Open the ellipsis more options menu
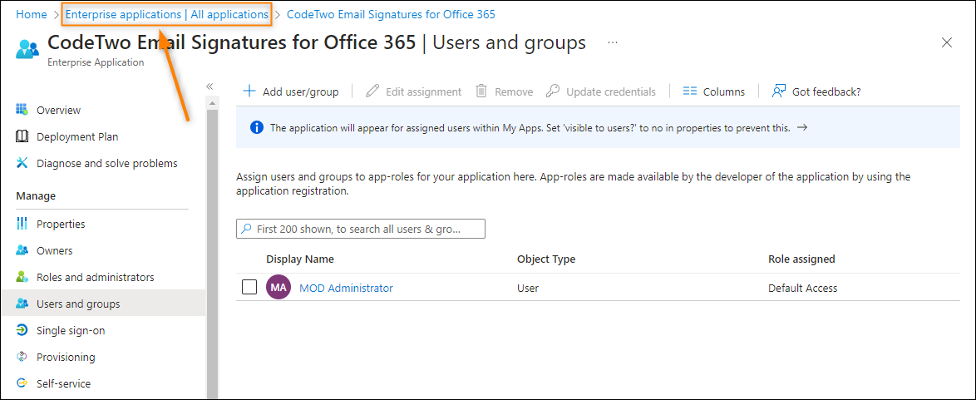The width and height of the screenshot is (976, 400). [613, 42]
